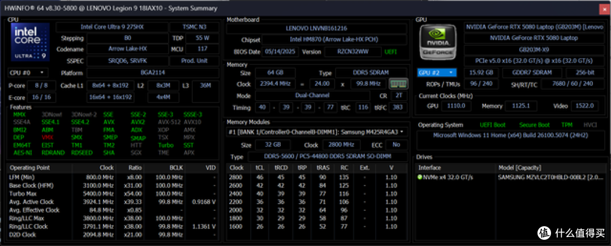Click the AVX2 feature flag

[138, 122]
